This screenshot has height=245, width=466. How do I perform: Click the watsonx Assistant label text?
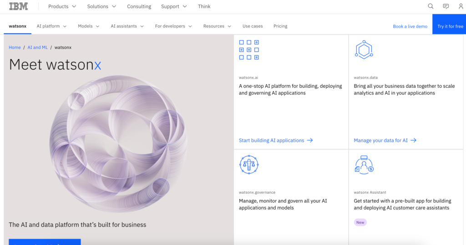coord(370,192)
